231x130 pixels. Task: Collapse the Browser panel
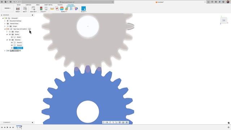click(1, 15)
